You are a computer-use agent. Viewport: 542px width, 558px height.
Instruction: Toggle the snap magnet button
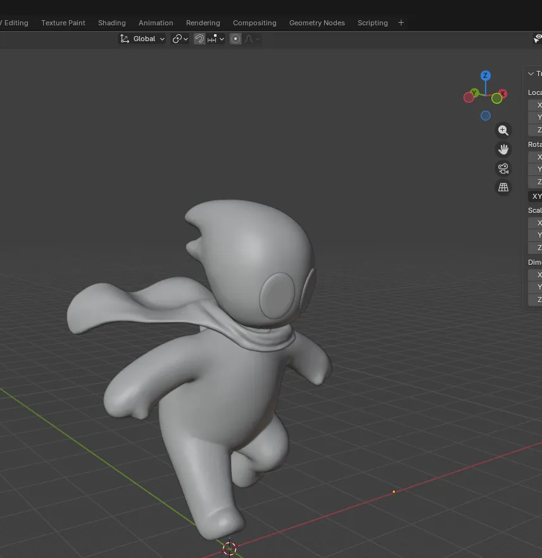tap(199, 39)
